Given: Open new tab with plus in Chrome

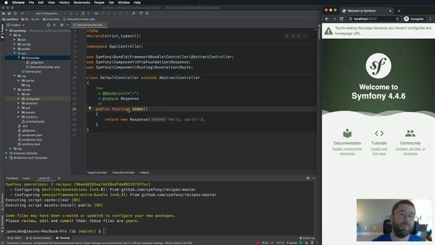Looking at the screenshot, I should point(399,11).
